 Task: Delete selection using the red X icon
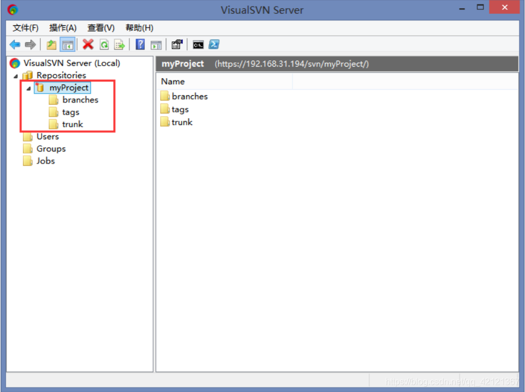(x=88, y=44)
